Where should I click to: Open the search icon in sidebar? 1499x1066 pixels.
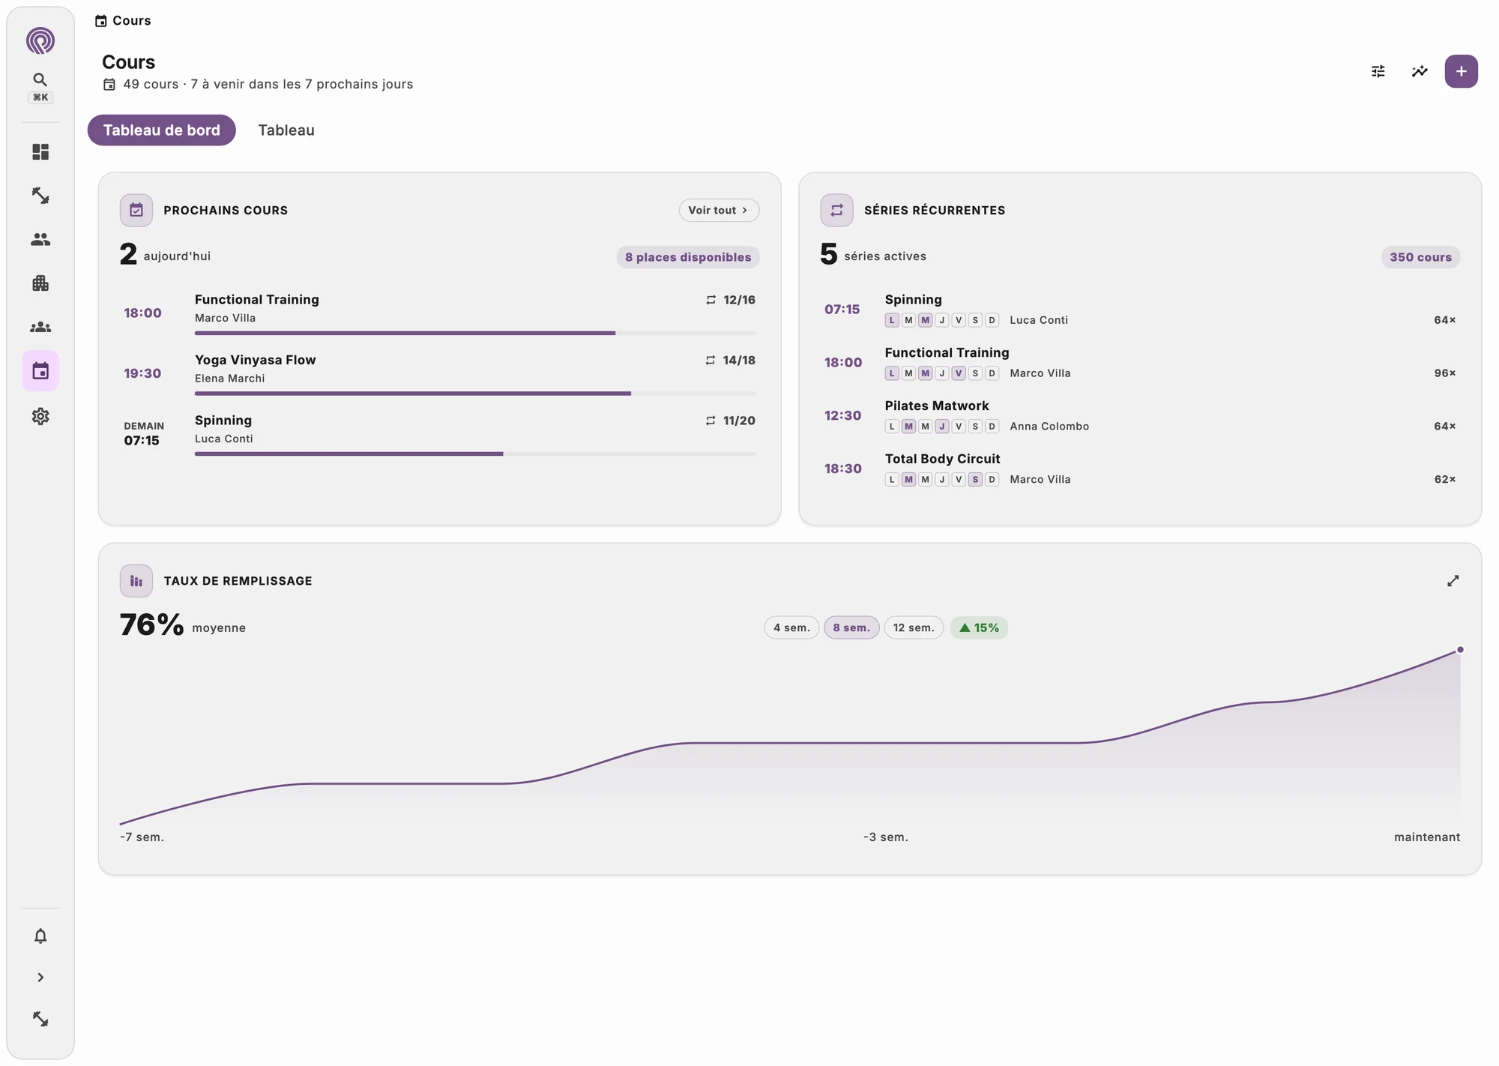point(40,79)
